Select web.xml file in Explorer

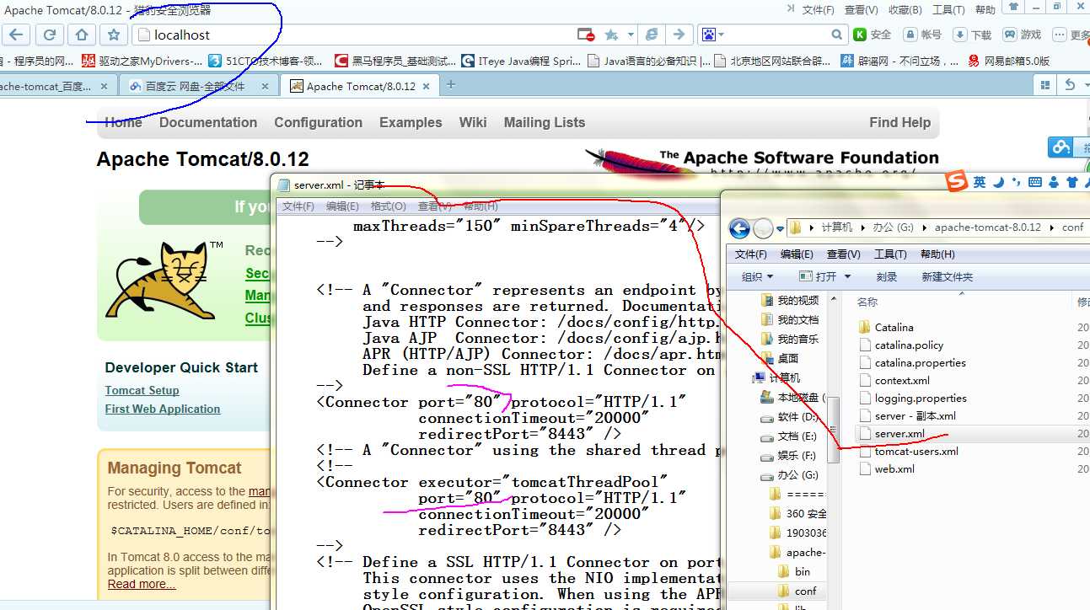tap(894, 468)
